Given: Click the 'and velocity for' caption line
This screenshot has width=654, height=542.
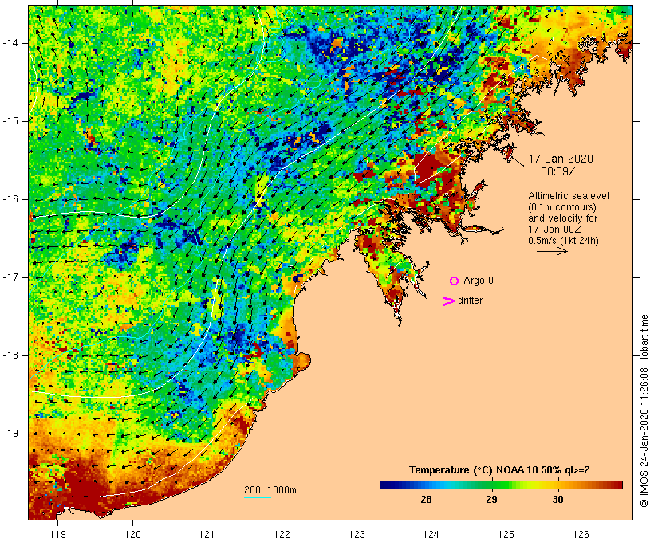Looking at the screenshot, I should [562, 218].
